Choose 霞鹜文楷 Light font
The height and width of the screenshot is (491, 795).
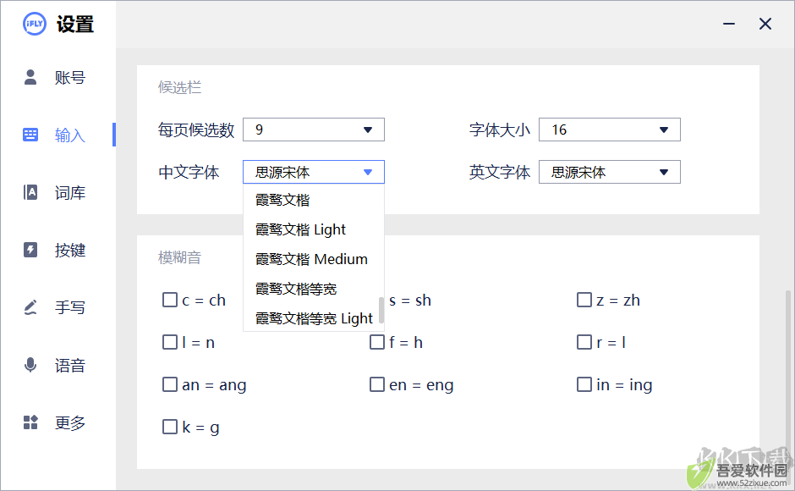[313, 229]
